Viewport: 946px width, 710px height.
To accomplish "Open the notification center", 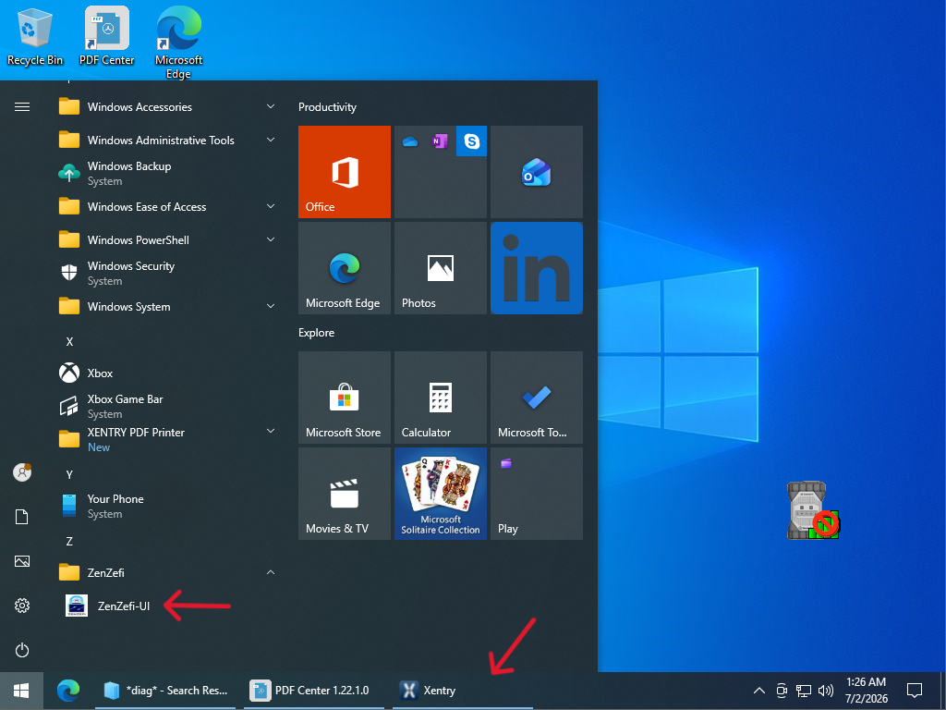I will coord(915,691).
